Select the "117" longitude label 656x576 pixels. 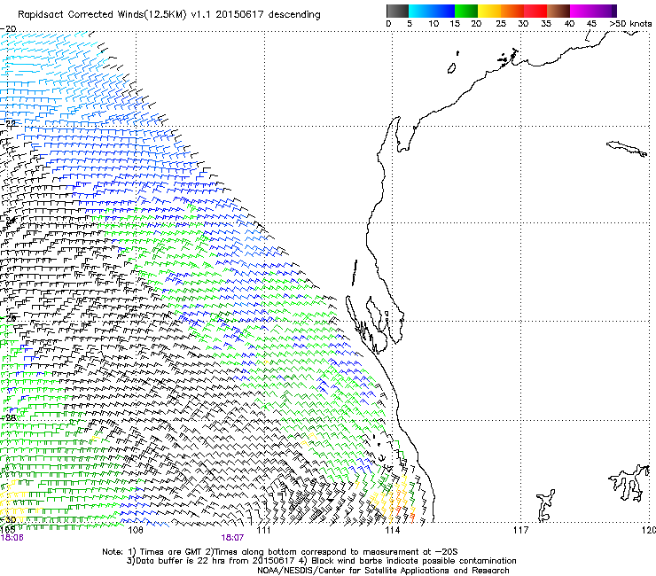521,531
